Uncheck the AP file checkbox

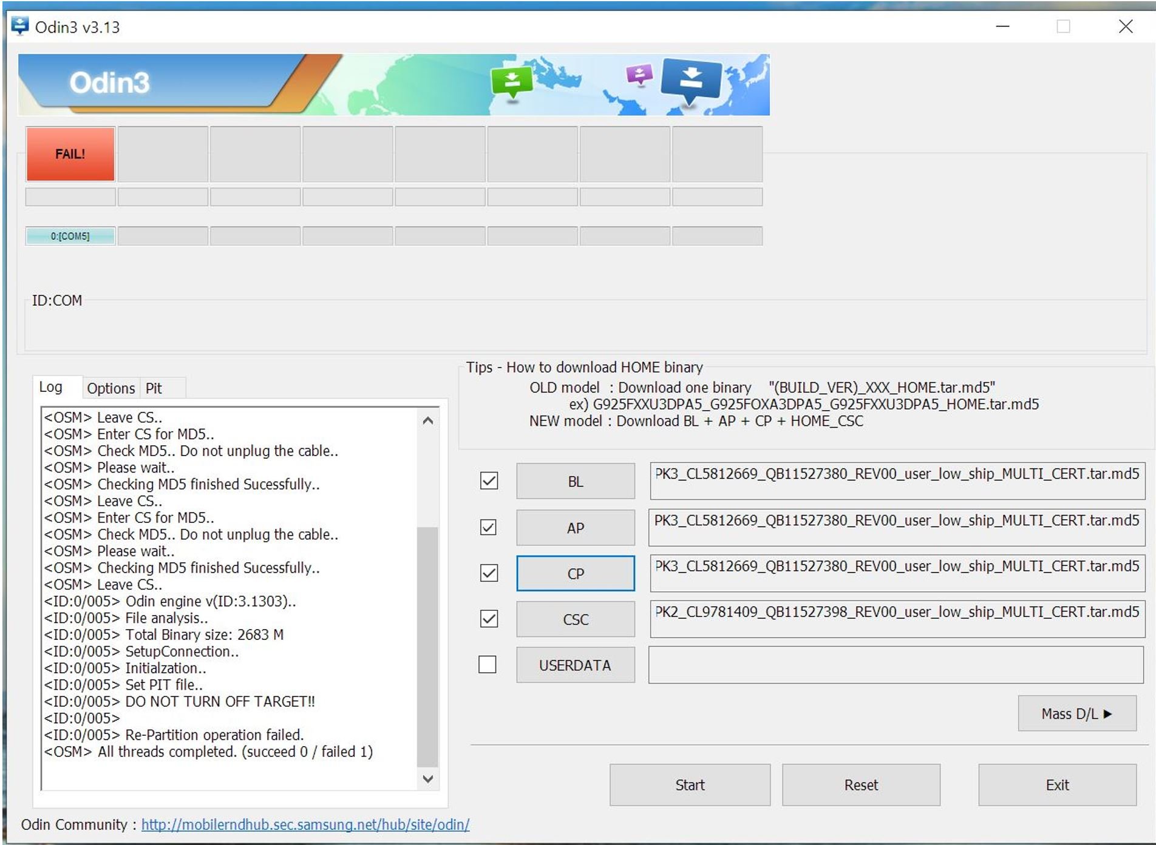489,527
